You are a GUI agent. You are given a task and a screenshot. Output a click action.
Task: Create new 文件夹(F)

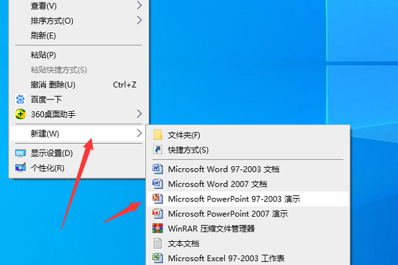[247, 135]
